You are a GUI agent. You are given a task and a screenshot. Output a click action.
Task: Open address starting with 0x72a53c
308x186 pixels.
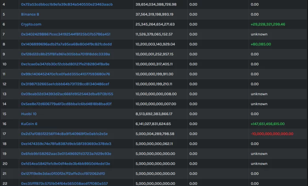tap(67, 4)
